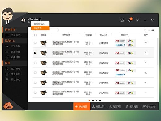The width and height of the screenshot is (161, 121).
Task: Collapse the 商品管理 sidebar section
Action: [15, 29]
